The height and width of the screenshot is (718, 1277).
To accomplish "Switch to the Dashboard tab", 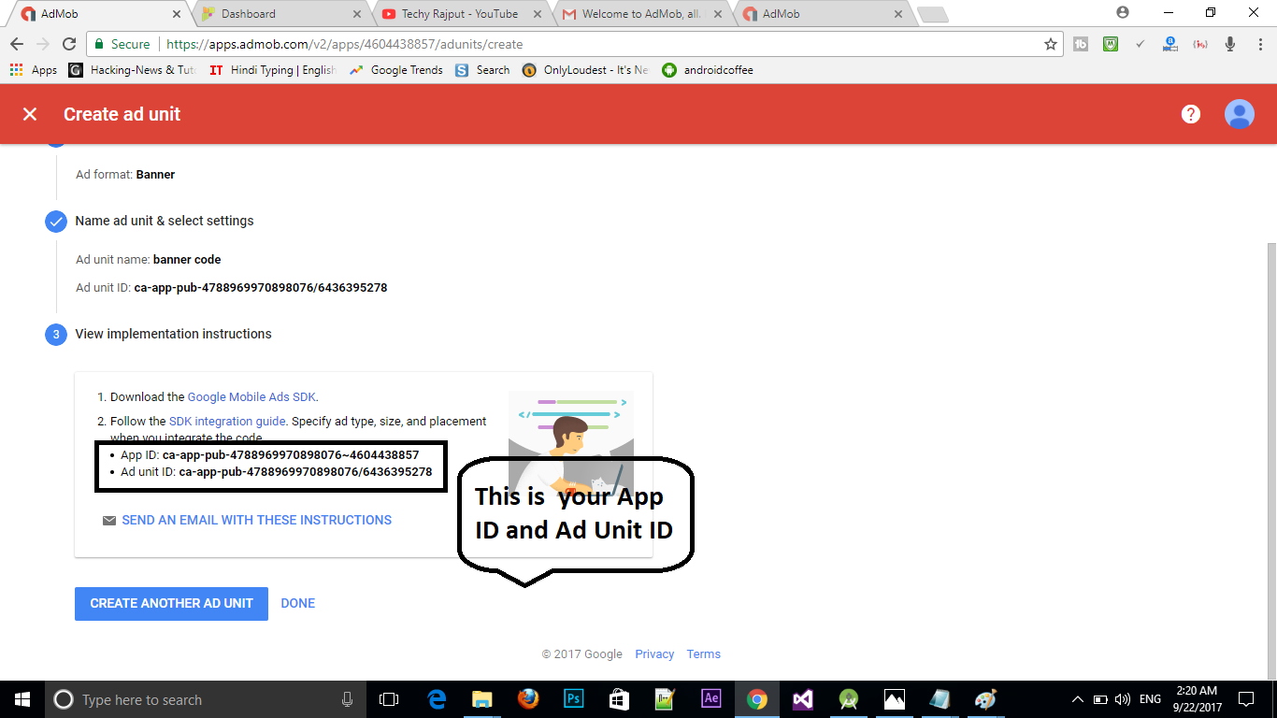I will pyautogui.click(x=280, y=14).
